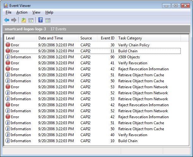Sort by the Source column header

88,38
